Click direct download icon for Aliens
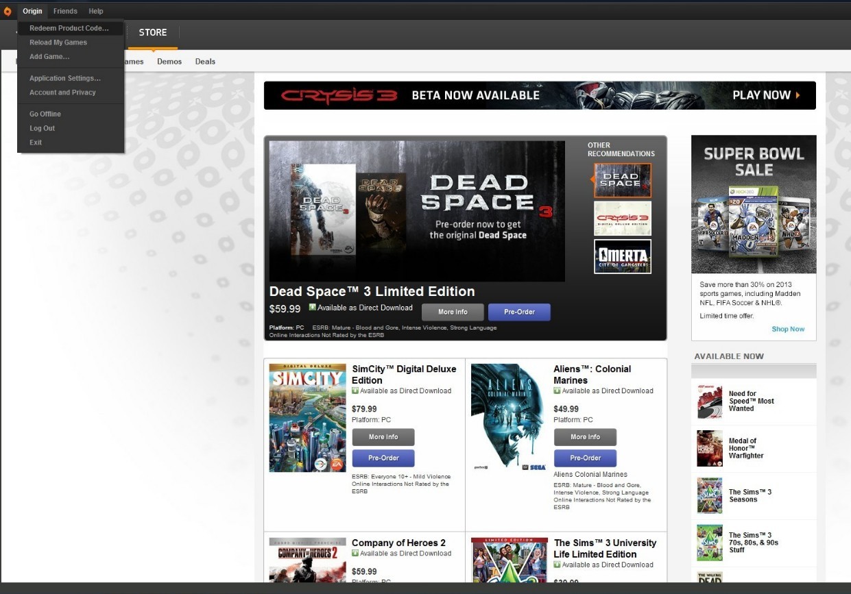 (557, 391)
